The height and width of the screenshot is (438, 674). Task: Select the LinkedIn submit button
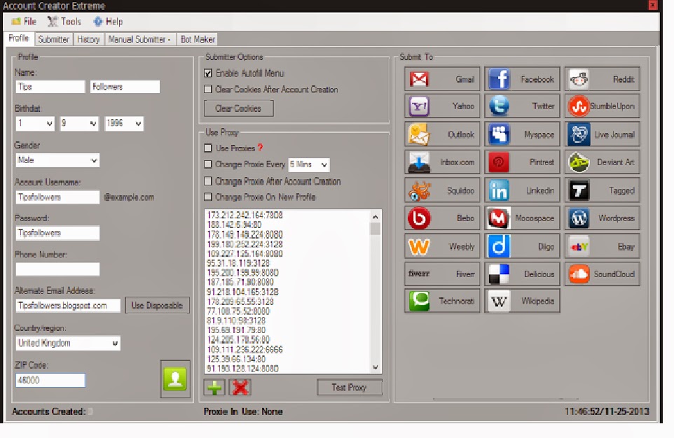point(522,190)
